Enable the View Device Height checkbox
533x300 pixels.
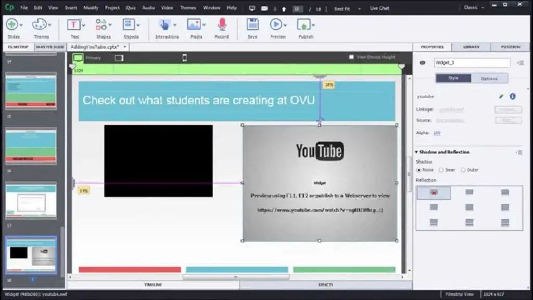[x=351, y=57]
